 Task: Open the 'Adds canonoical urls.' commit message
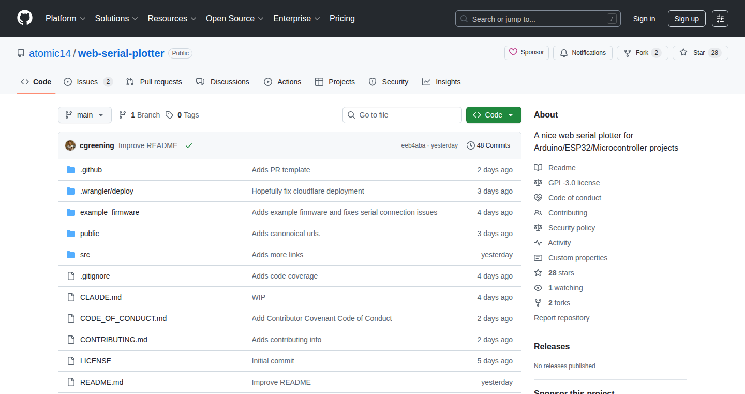286,234
